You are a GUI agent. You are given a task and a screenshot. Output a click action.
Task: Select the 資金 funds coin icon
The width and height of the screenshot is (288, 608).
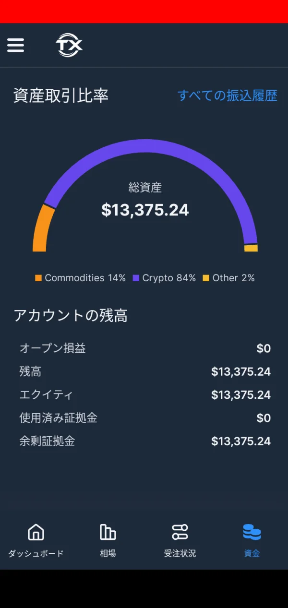[252, 532]
